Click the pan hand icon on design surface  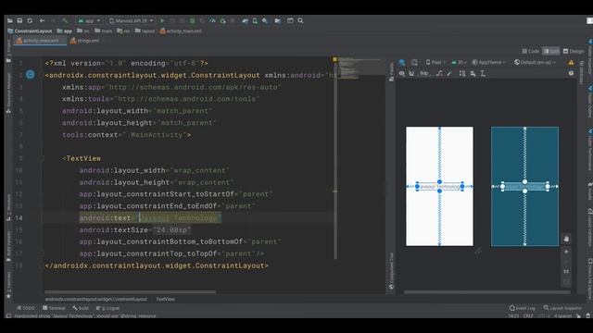pos(566,239)
